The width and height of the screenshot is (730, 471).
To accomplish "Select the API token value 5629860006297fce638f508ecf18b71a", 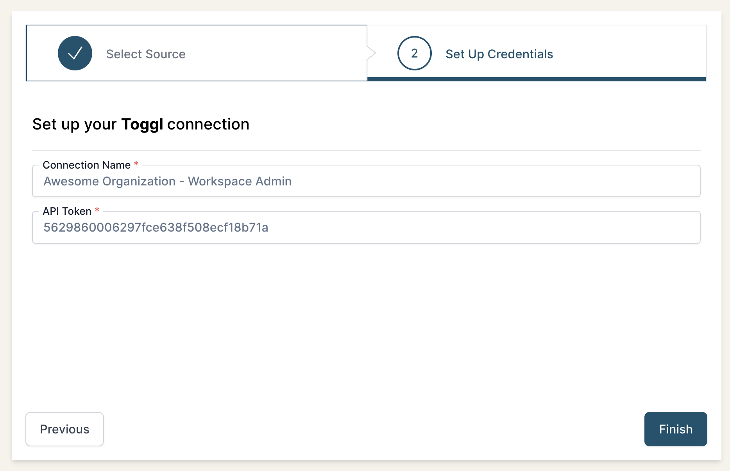I will (x=156, y=227).
